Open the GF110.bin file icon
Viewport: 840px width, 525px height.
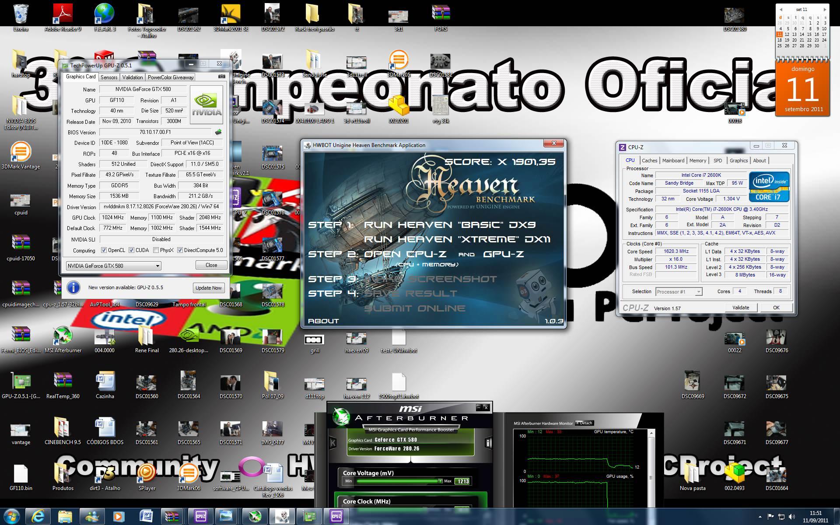click(21, 477)
